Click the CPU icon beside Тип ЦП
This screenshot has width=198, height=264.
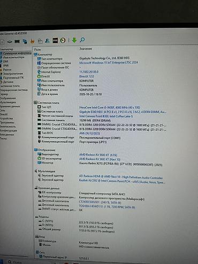[39, 107]
